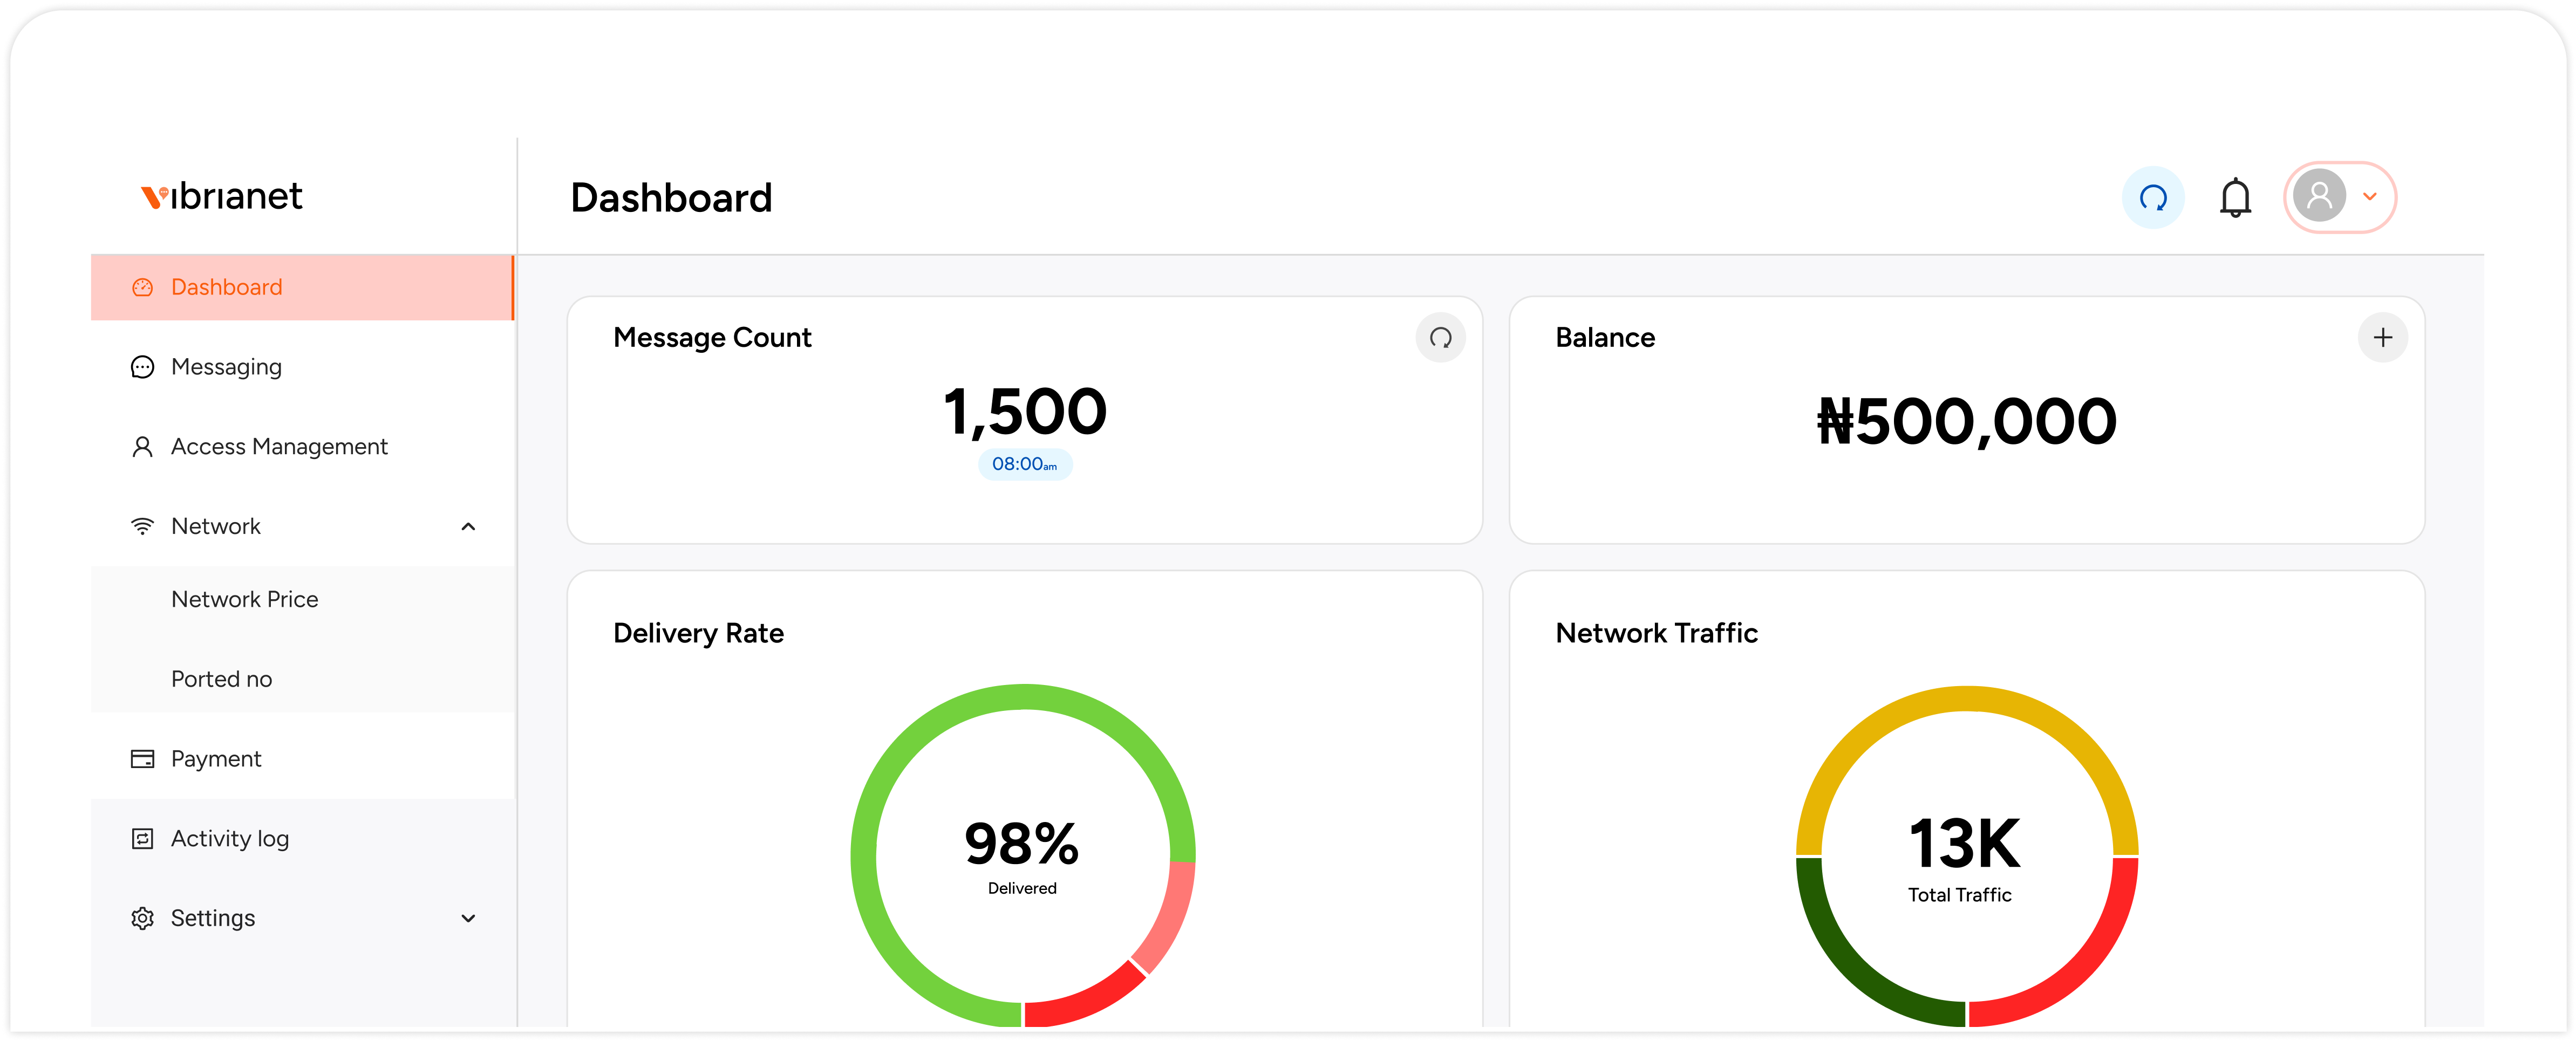Select the Network Price menu item
Viewport: 2576px width, 1041px height.
click(x=247, y=599)
